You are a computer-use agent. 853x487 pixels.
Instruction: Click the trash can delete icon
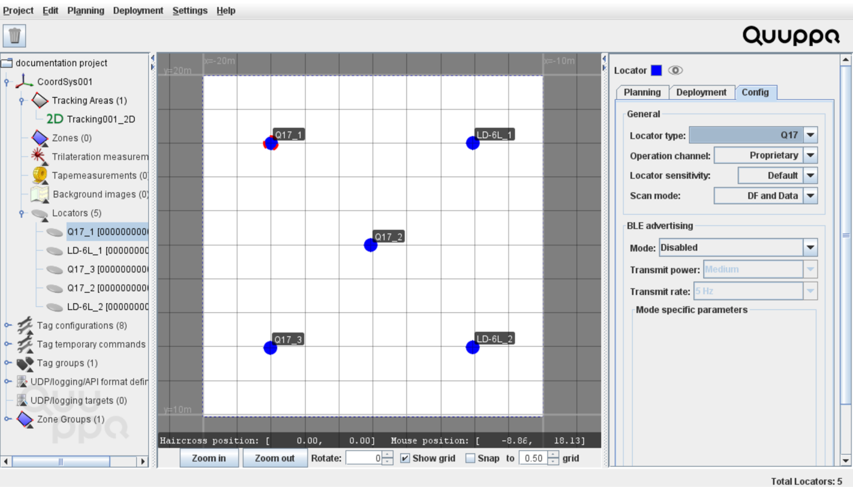(x=15, y=36)
